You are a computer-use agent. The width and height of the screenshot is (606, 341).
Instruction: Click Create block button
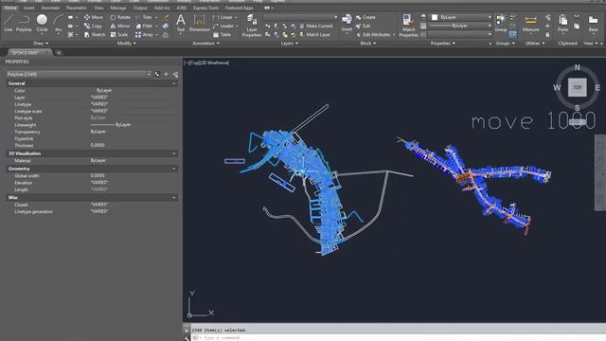(365, 17)
